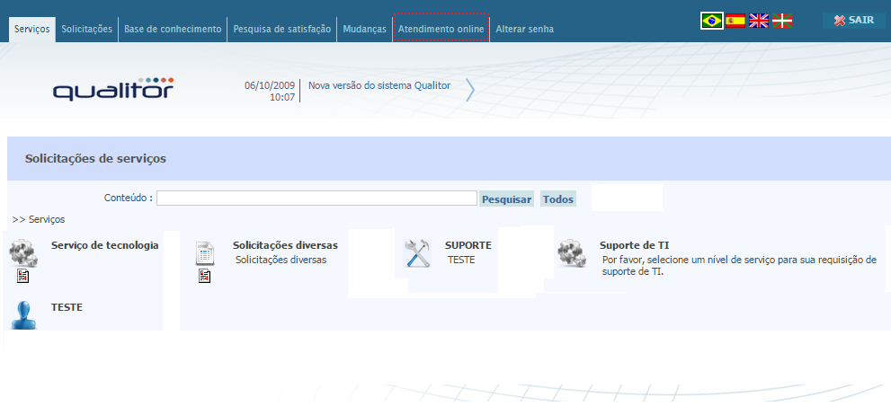Image resolution: width=891 pixels, height=415 pixels.
Task: Expand next news with the right chevron arrow
Action: tap(469, 90)
